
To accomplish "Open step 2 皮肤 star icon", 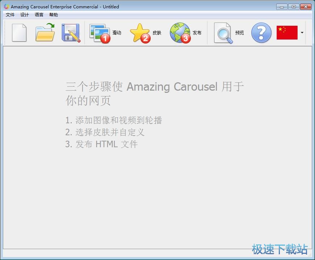I will pyautogui.click(x=140, y=33).
